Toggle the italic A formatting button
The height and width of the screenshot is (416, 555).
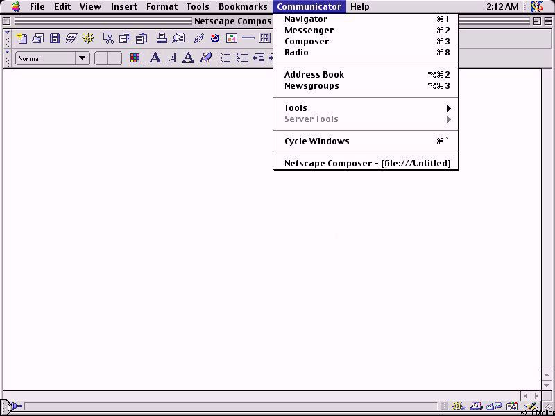pos(172,58)
